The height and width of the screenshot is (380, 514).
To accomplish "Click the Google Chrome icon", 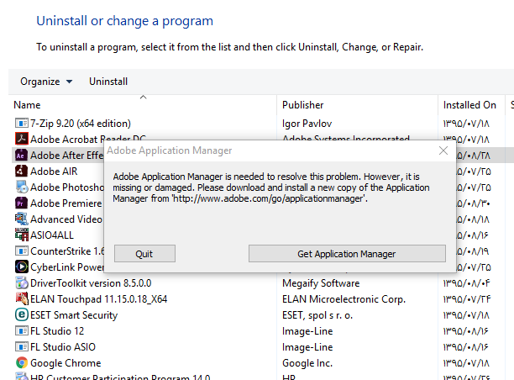I will coord(22,362).
